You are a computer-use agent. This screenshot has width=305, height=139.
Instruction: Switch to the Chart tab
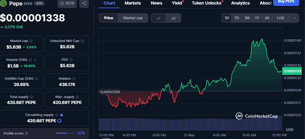click(109, 3)
